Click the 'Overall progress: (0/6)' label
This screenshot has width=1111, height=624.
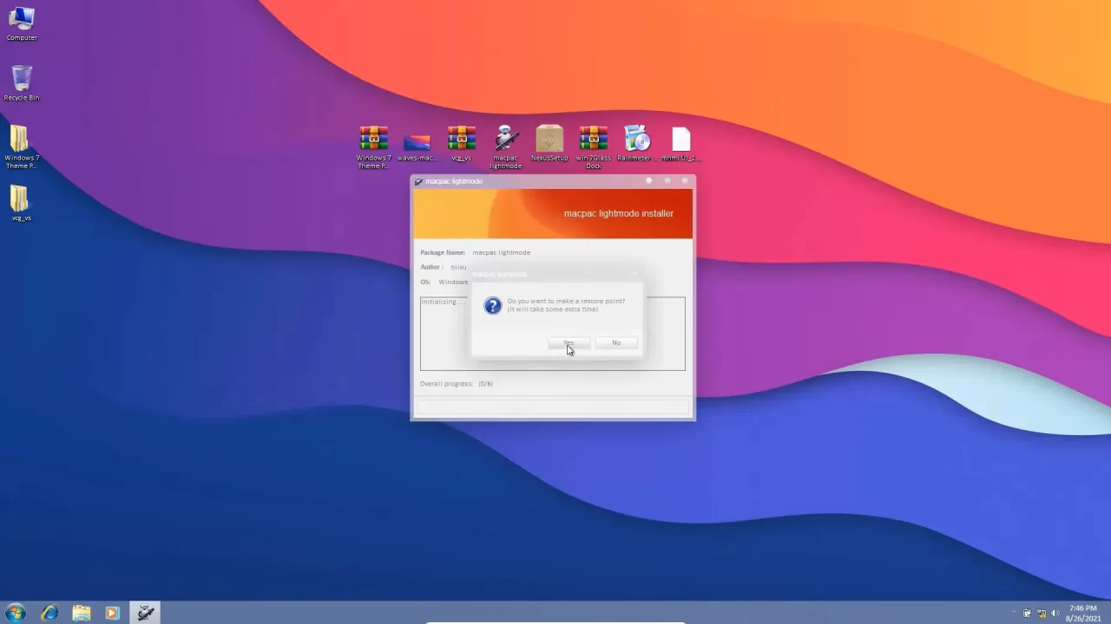[x=457, y=383]
